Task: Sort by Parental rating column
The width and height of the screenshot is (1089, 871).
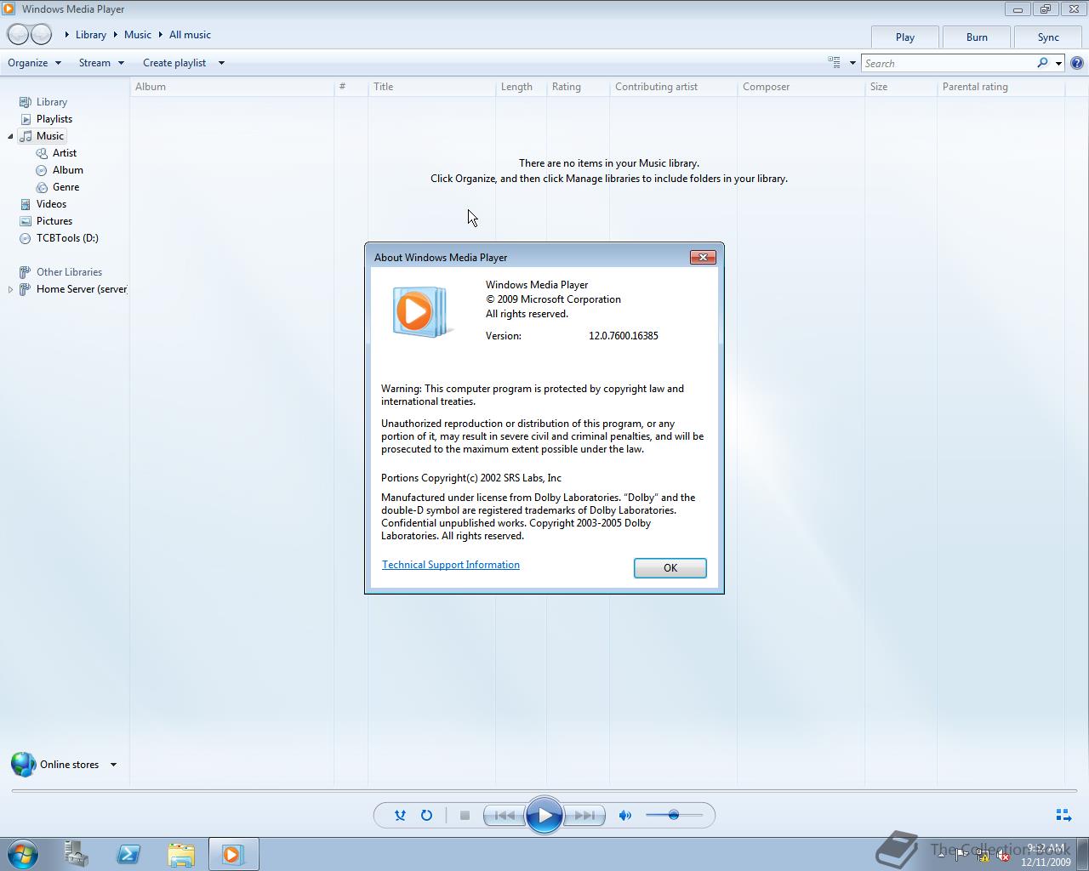Action: coord(1001,87)
